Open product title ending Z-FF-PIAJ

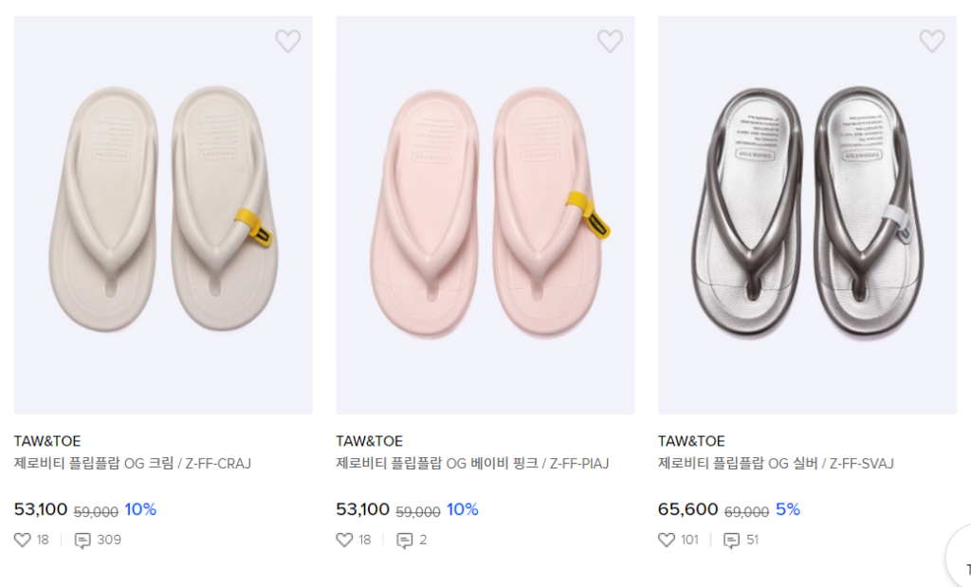pos(472,464)
